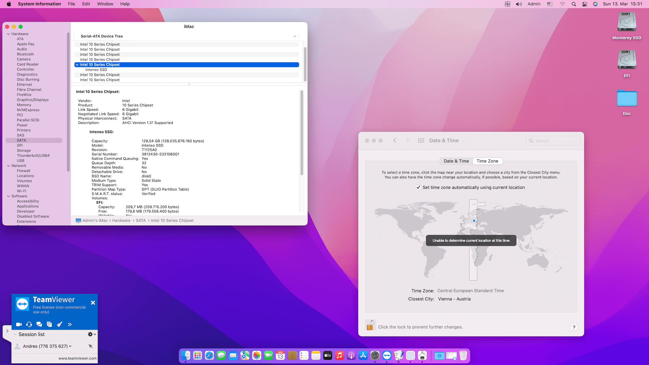Screen dimensions: 649x365
Task: Open TeamViewer file transfer icon
Action: pyautogui.click(x=49, y=324)
